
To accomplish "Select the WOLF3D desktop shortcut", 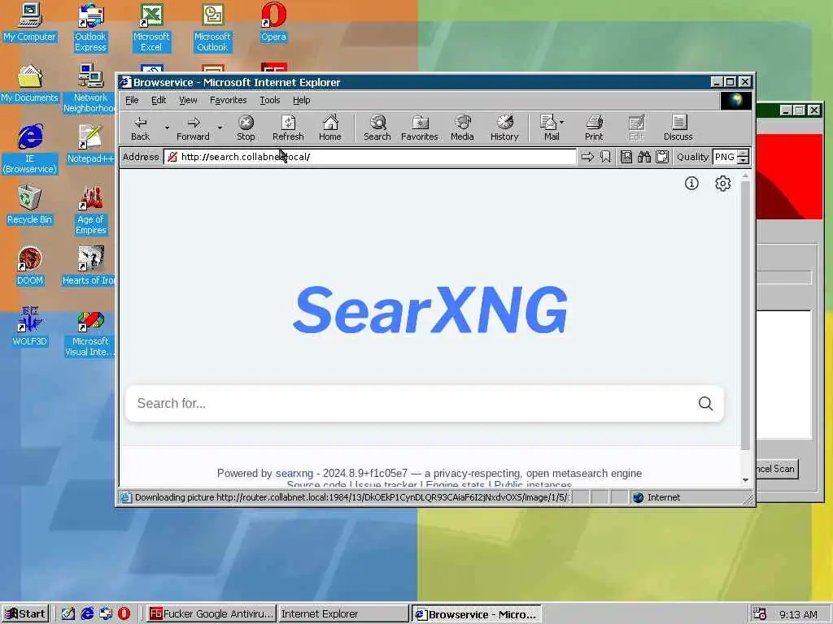I will click(29, 327).
